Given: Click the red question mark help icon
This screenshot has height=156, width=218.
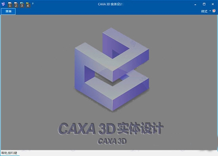Looking at the screenshot, I should click(214, 11).
